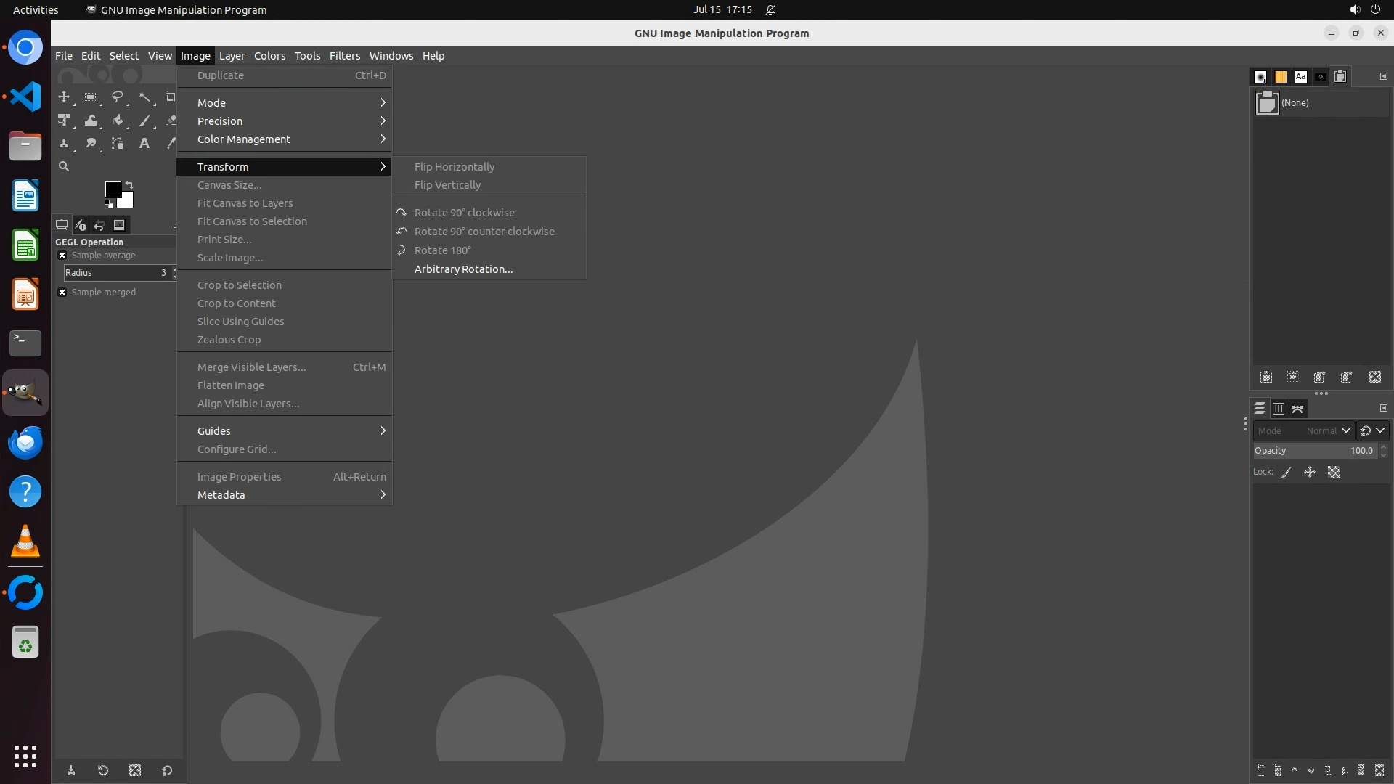The width and height of the screenshot is (1394, 784).
Task: Toggle the Sample average checkbox
Action: tap(62, 256)
